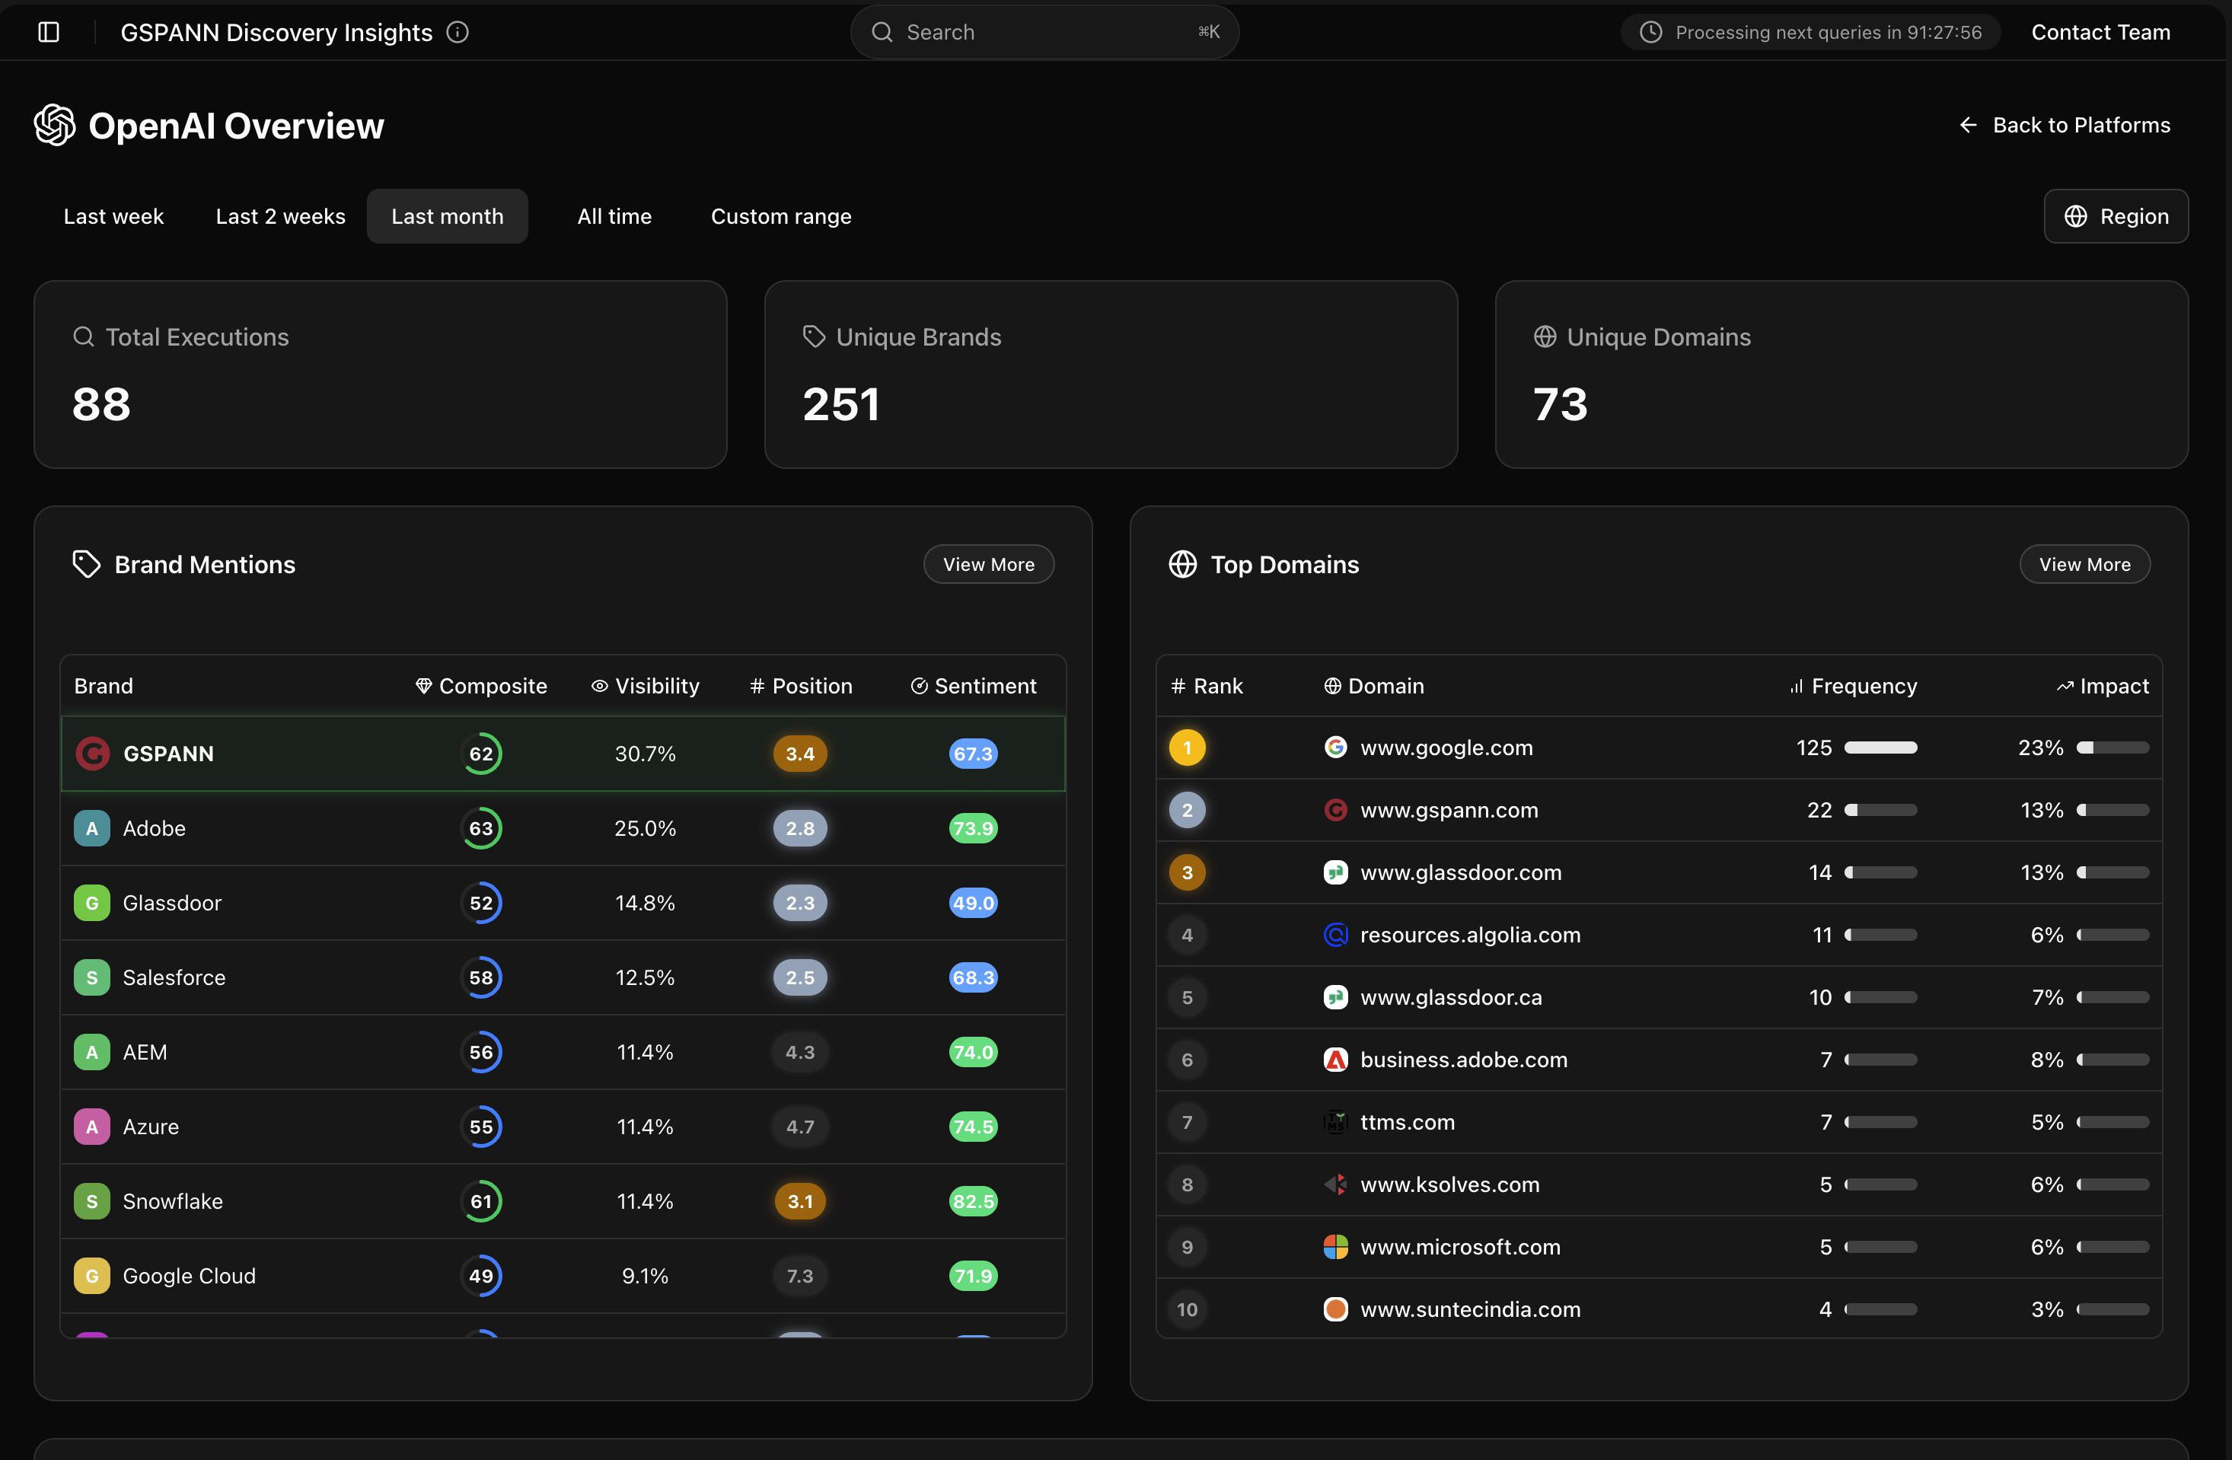Sort by the Composite column header
Viewport: 2232px width, 1460px height.
(x=481, y=685)
